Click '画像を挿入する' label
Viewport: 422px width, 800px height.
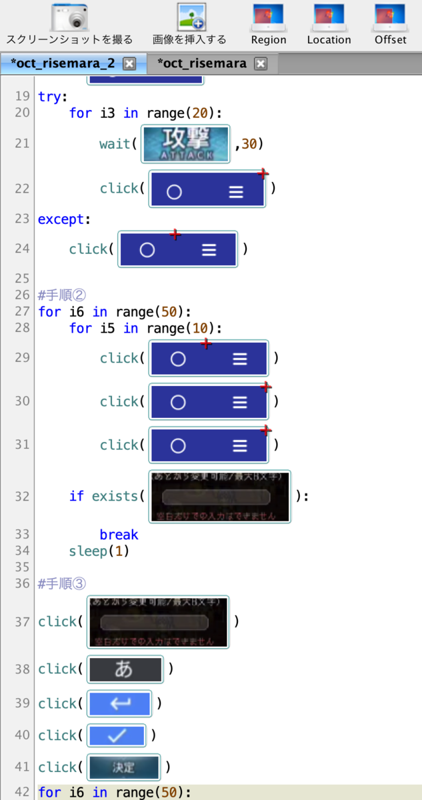coord(190,40)
